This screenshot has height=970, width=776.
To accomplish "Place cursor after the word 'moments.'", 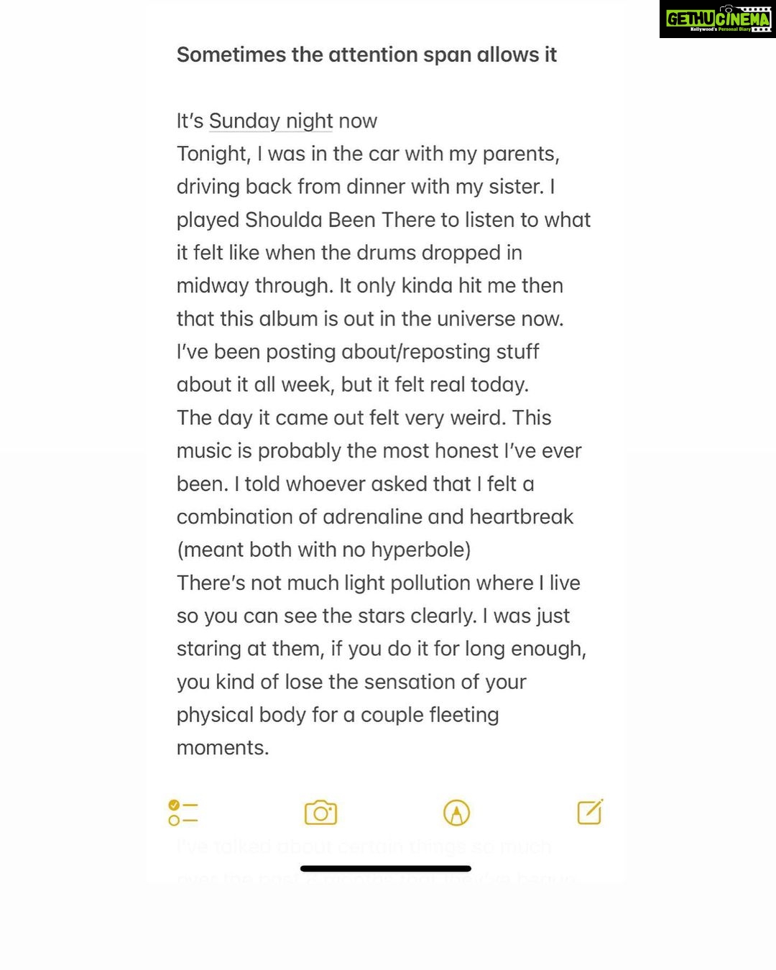I will click(x=269, y=748).
